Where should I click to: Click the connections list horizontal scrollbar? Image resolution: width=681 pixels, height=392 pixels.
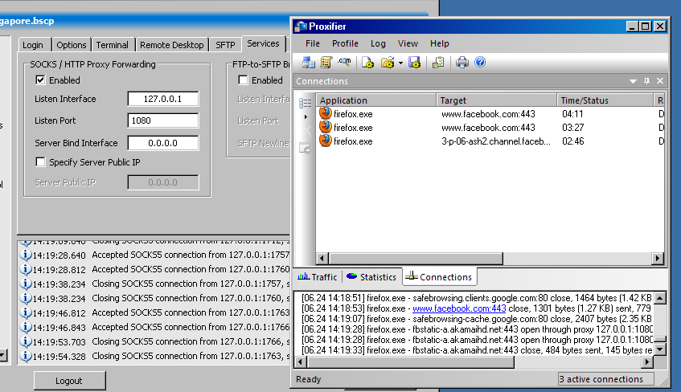[x=482, y=258]
